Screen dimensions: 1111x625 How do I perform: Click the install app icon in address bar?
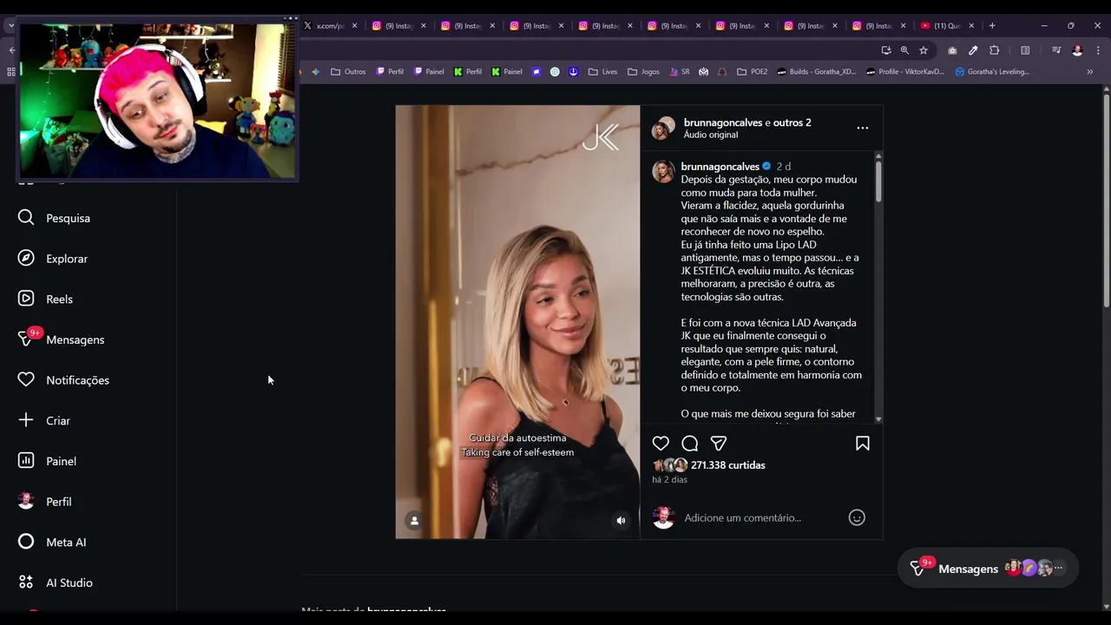(x=885, y=50)
